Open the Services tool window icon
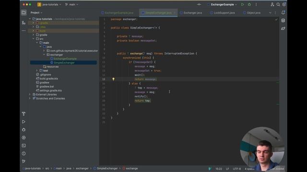Viewport: 307px width, 172px height. click(24, 138)
